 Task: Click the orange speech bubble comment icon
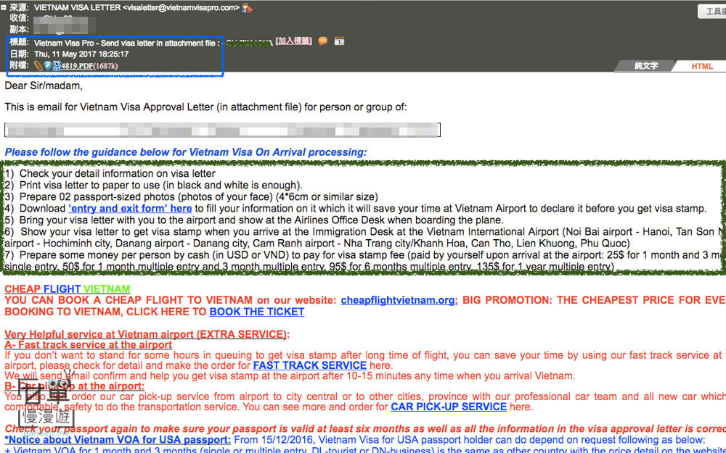[x=323, y=41]
